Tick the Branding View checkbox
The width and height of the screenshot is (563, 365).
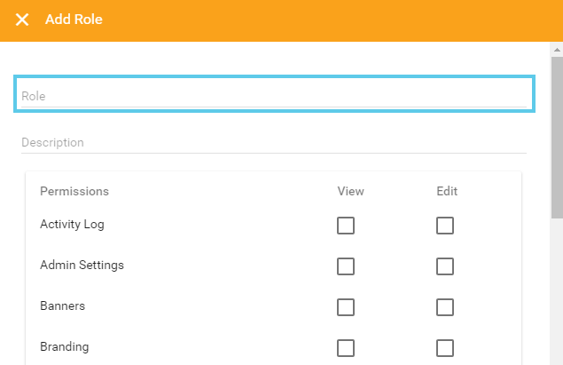pos(346,348)
